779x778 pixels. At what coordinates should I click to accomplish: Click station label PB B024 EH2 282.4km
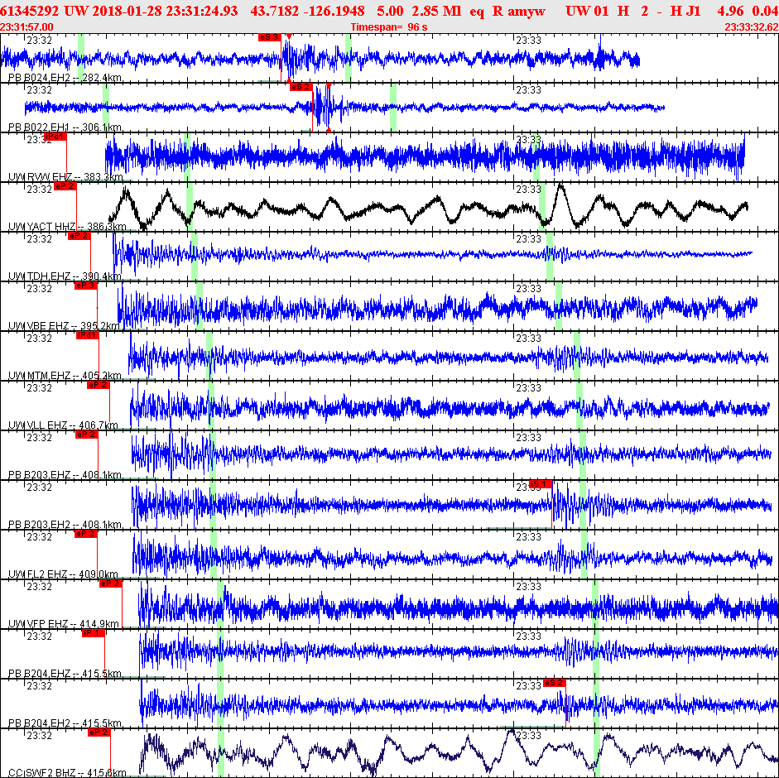pos(65,78)
